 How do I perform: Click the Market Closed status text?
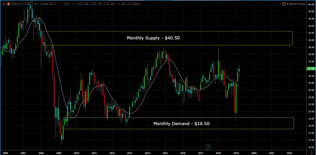[298, 4]
